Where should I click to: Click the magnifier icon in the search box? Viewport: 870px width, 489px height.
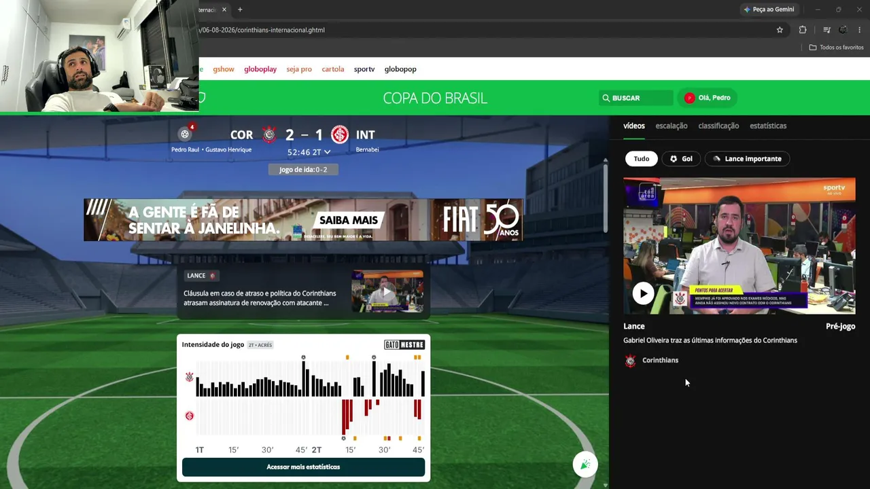[606, 98]
